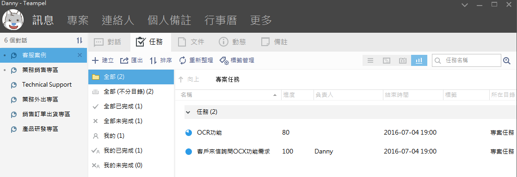Switch to the 對話 tab

pyautogui.click(x=108, y=42)
